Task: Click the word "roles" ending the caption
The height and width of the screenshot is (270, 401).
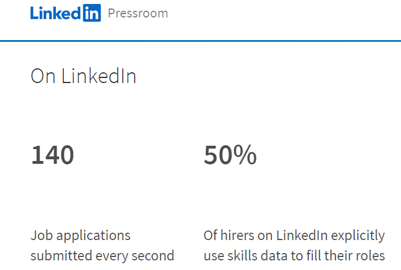Action: (369, 256)
